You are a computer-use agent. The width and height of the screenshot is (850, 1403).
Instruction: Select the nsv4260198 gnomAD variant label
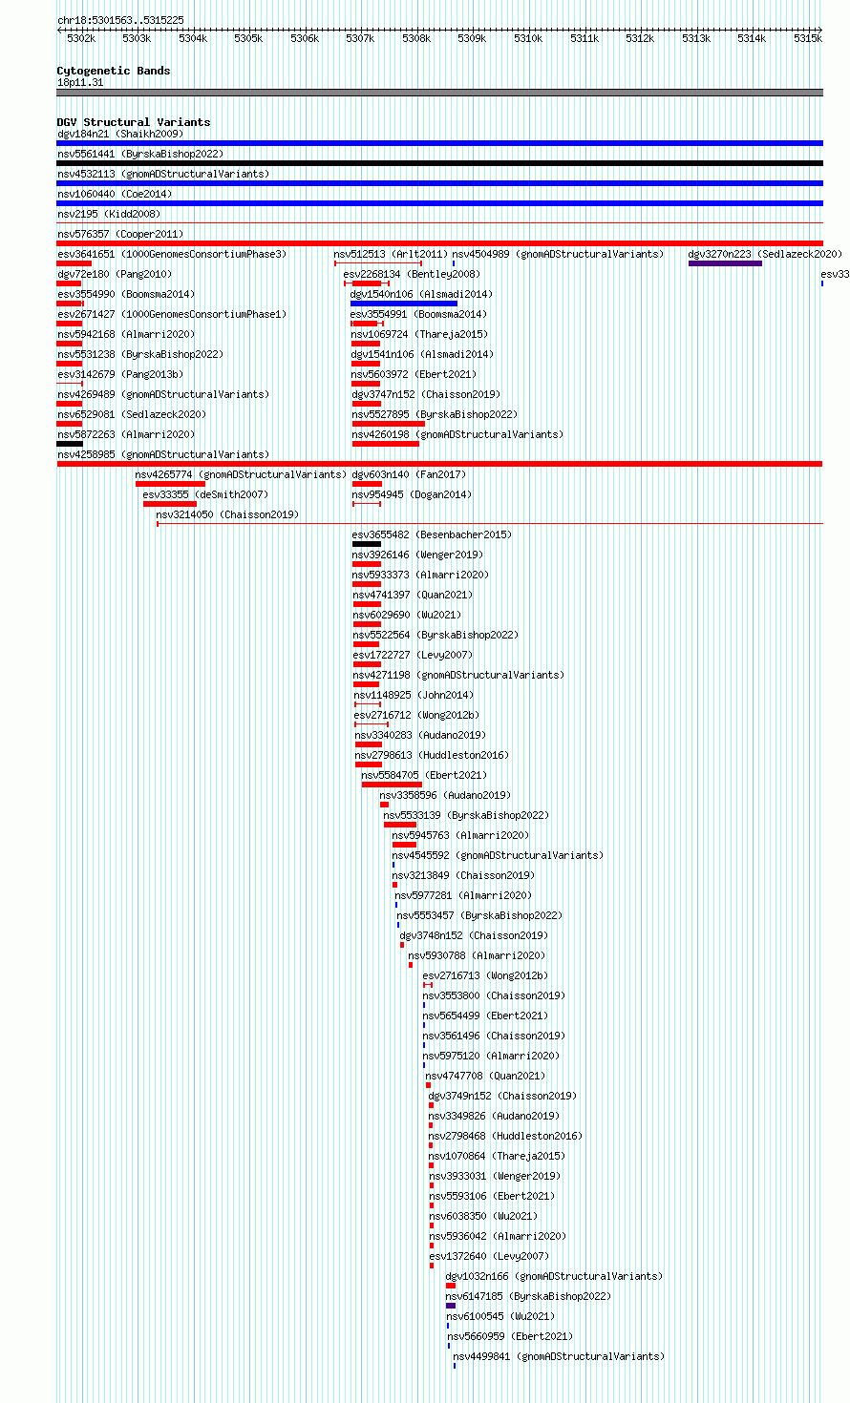[457, 434]
